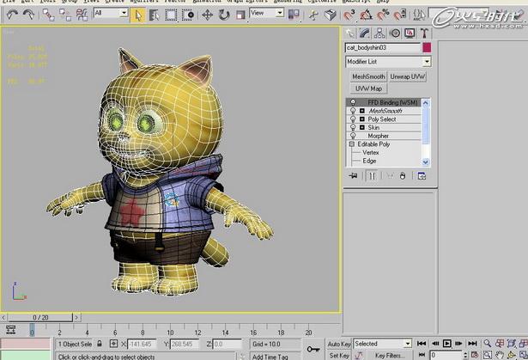
Task: Click the Remove Modifier trash icon
Action: [403, 176]
